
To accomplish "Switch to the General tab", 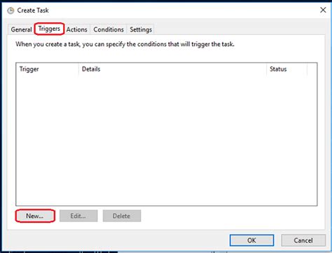I will click(21, 29).
